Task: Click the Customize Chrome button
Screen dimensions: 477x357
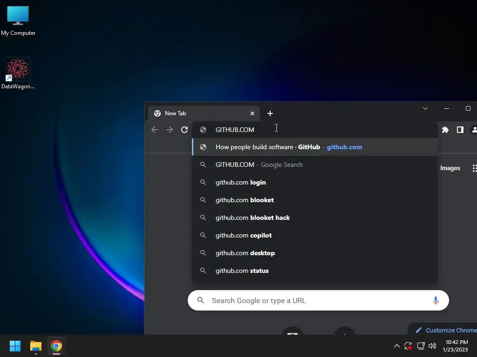Action: click(x=443, y=330)
